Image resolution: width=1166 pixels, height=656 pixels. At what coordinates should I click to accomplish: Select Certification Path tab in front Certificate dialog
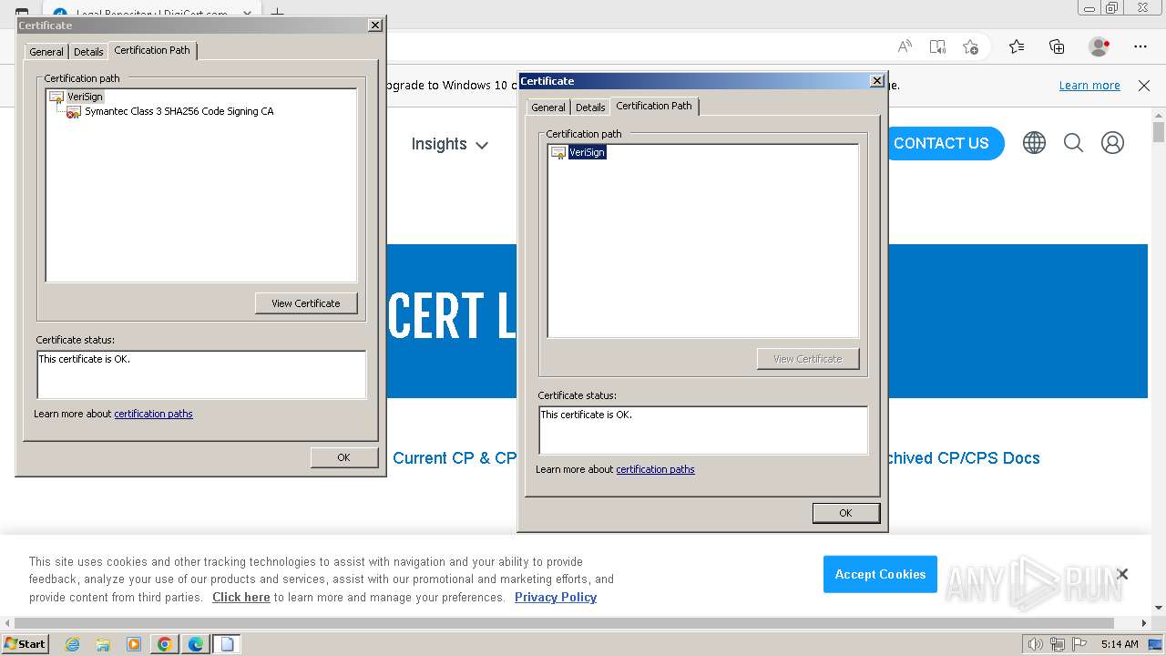[x=654, y=106]
